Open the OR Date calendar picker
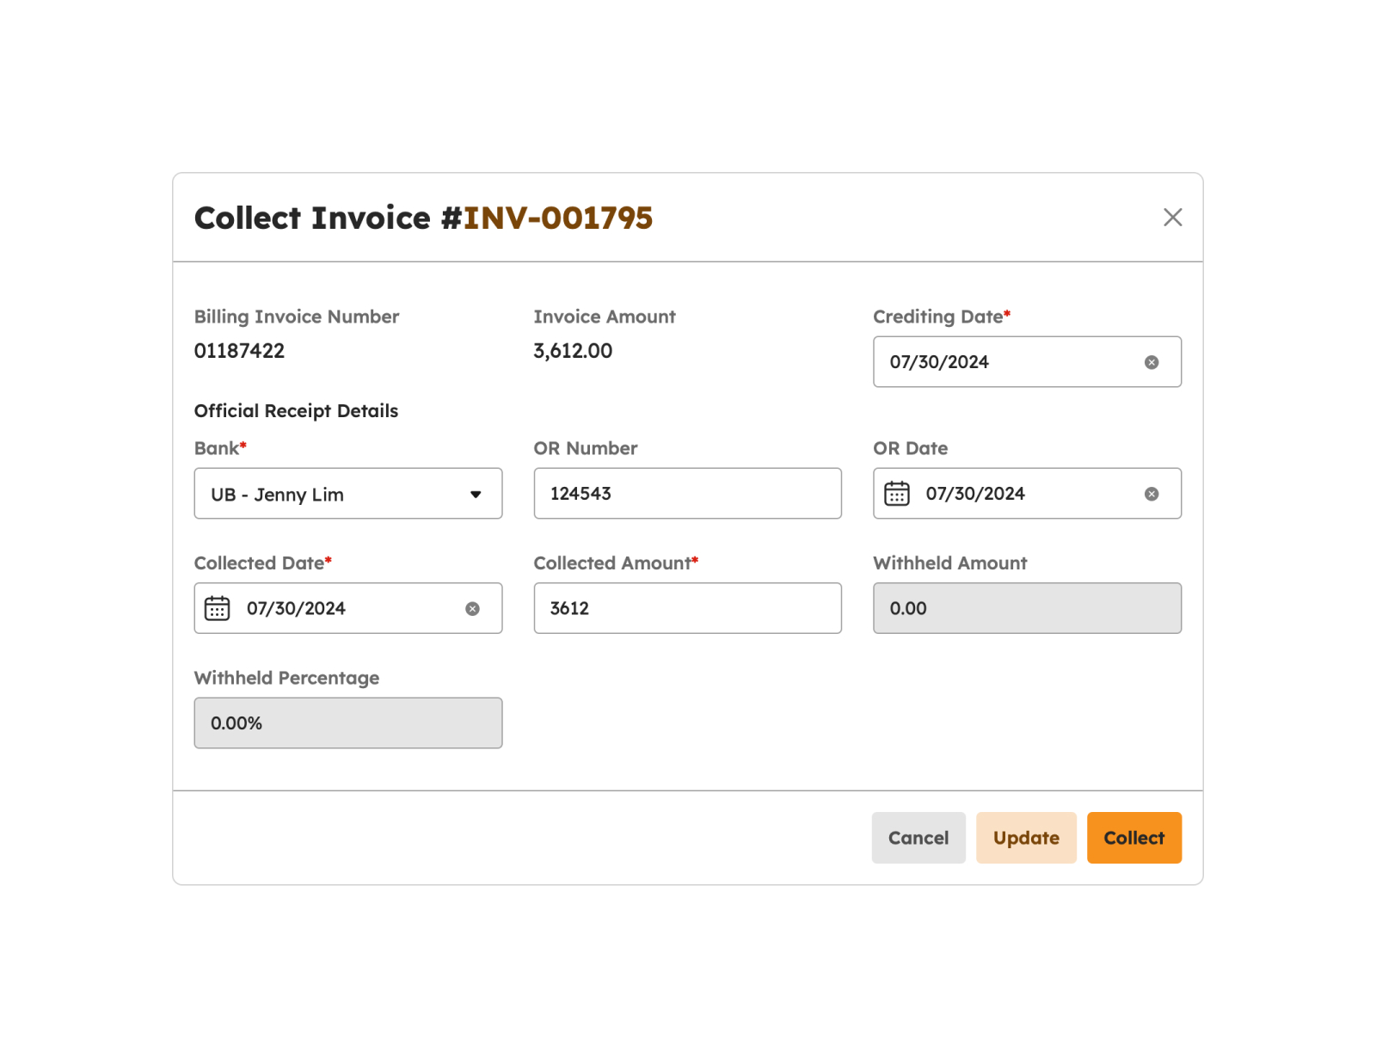 tap(897, 494)
